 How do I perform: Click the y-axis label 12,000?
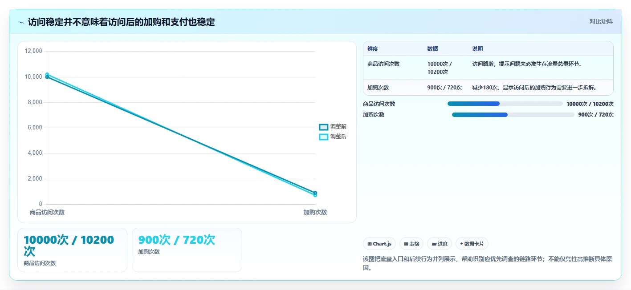[x=33, y=51]
